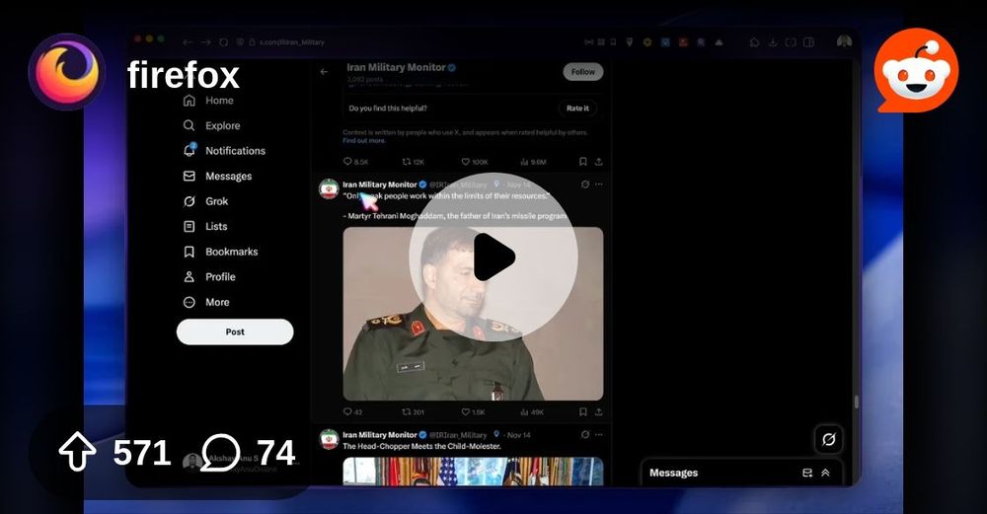Click the tracking protection shield icon
Viewport: 987px width, 514px height.
(x=240, y=42)
